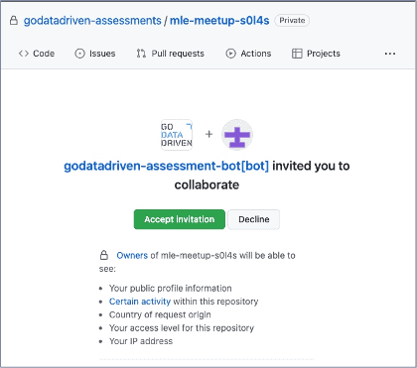Viewport: 417px width, 368px height.
Task: Accept the collaboration invitation
Action: point(180,219)
